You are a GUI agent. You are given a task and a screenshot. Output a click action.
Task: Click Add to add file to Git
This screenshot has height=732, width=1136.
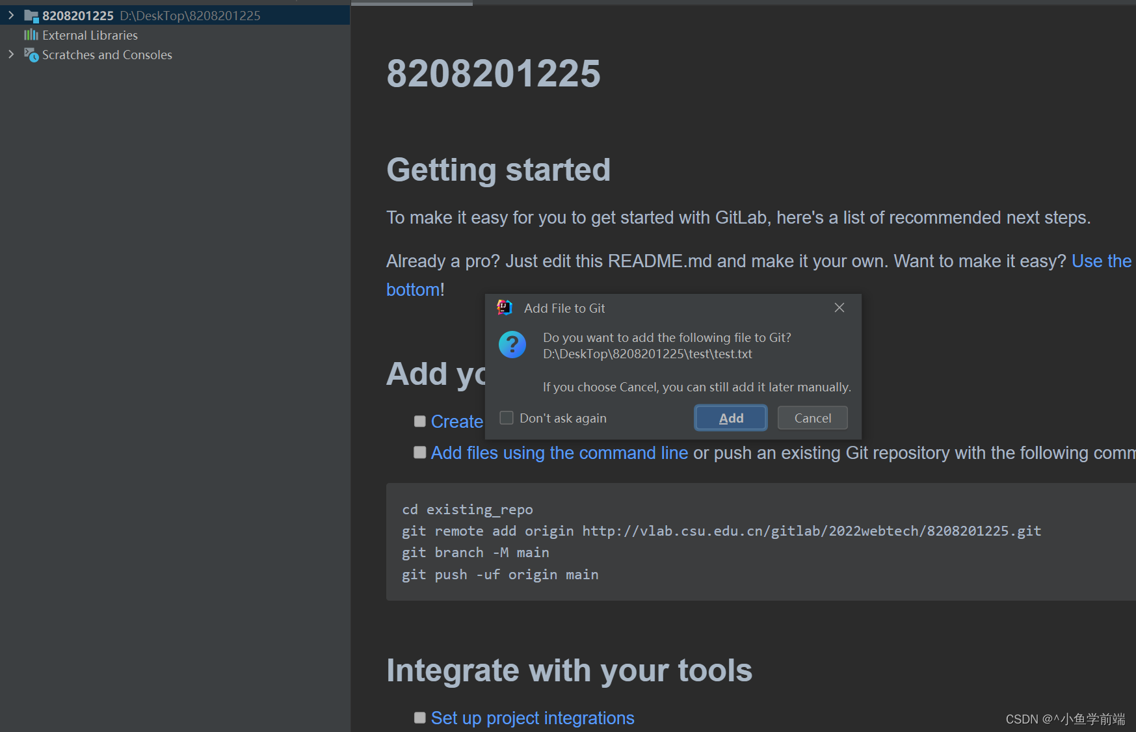coord(731,418)
